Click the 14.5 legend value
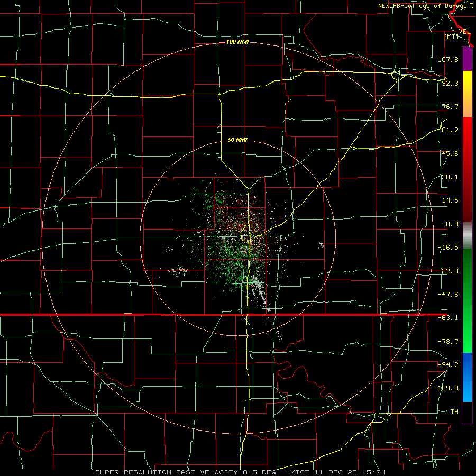This screenshot has height=476, width=476. click(x=450, y=200)
